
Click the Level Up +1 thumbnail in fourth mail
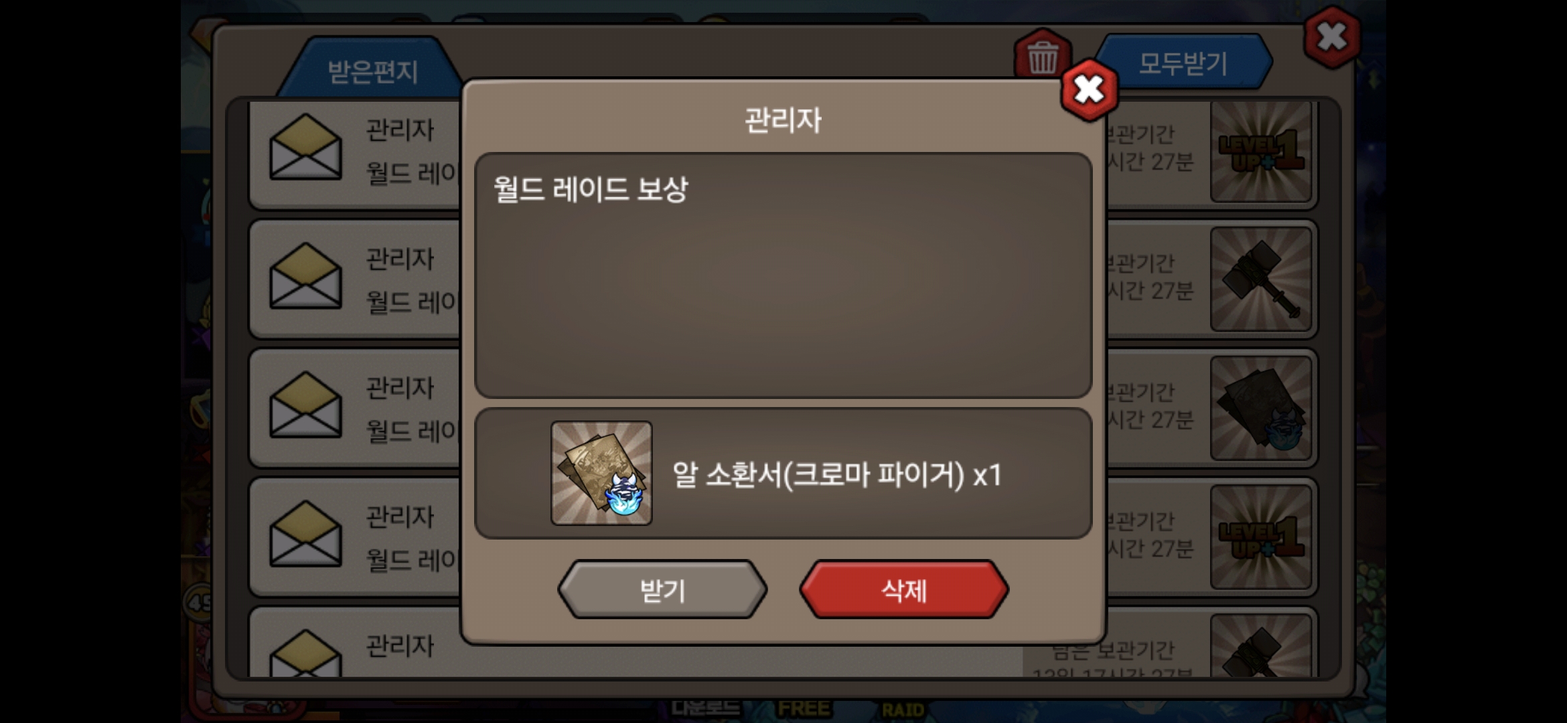[1260, 537]
